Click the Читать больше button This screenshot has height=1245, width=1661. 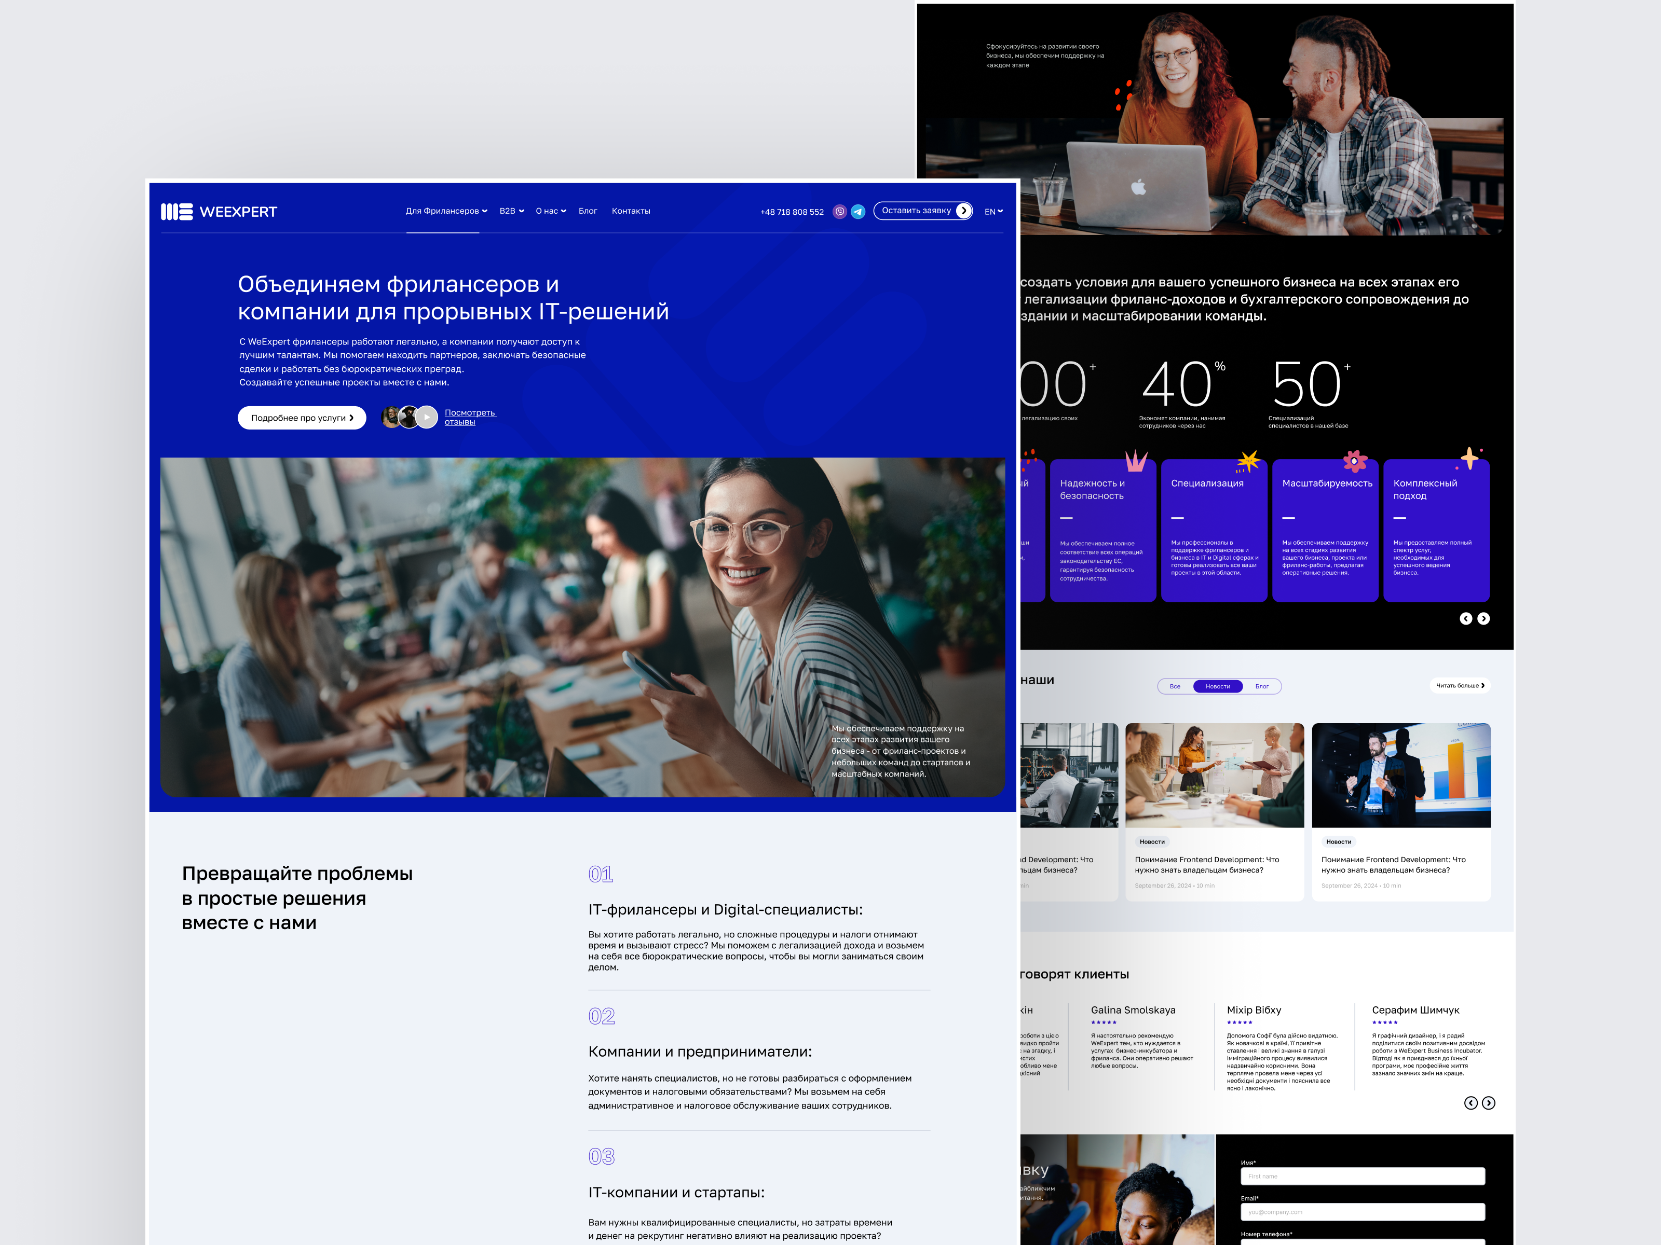point(1460,685)
